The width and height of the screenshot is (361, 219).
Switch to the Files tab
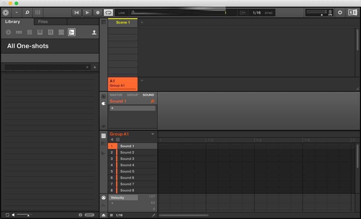click(x=43, y=21)
